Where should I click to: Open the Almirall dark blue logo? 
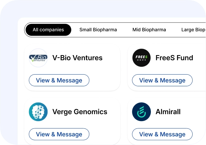(141, 112)
